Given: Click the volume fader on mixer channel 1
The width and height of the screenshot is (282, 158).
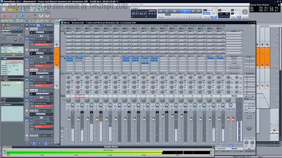Looking at the screenshot, I should [69, 119].
